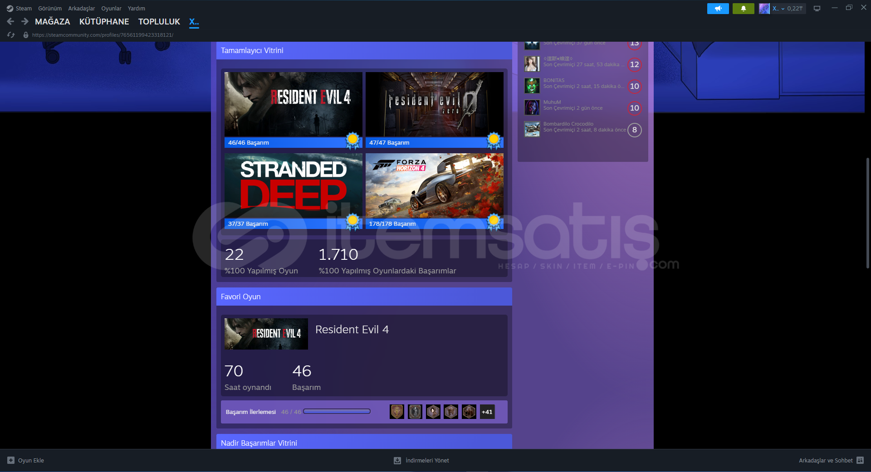871x472 pixels.
Task: Click the Başarım İlerlemesi progress bar
Action: click(x=337, y=412)
